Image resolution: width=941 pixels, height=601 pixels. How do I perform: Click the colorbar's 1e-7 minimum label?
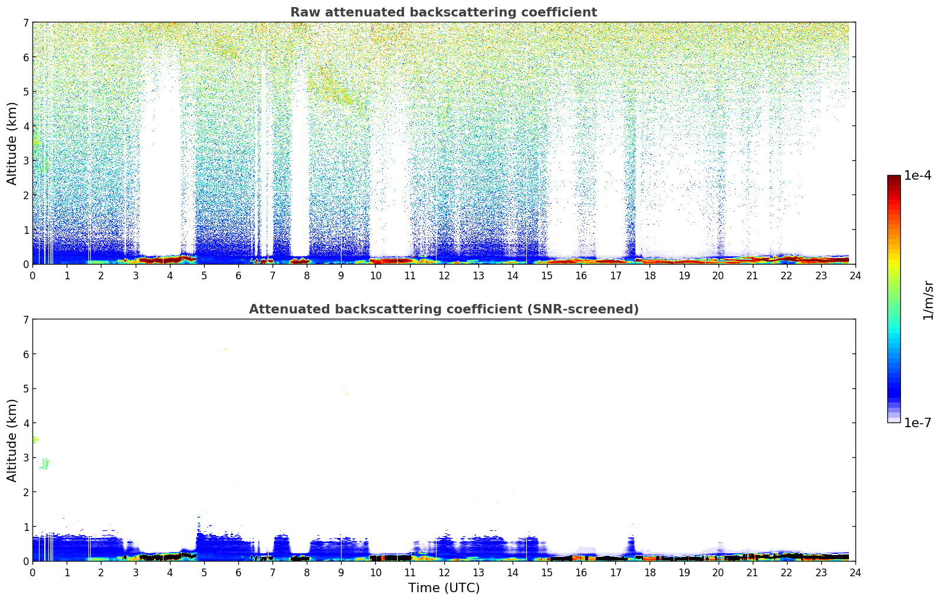(x=917, y=423)
